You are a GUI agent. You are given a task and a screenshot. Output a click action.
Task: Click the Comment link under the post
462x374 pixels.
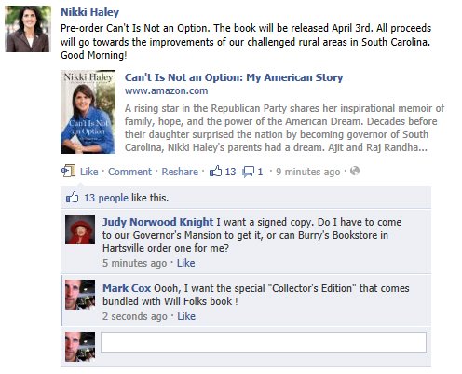pyautogui.click(x=129, y=172)
